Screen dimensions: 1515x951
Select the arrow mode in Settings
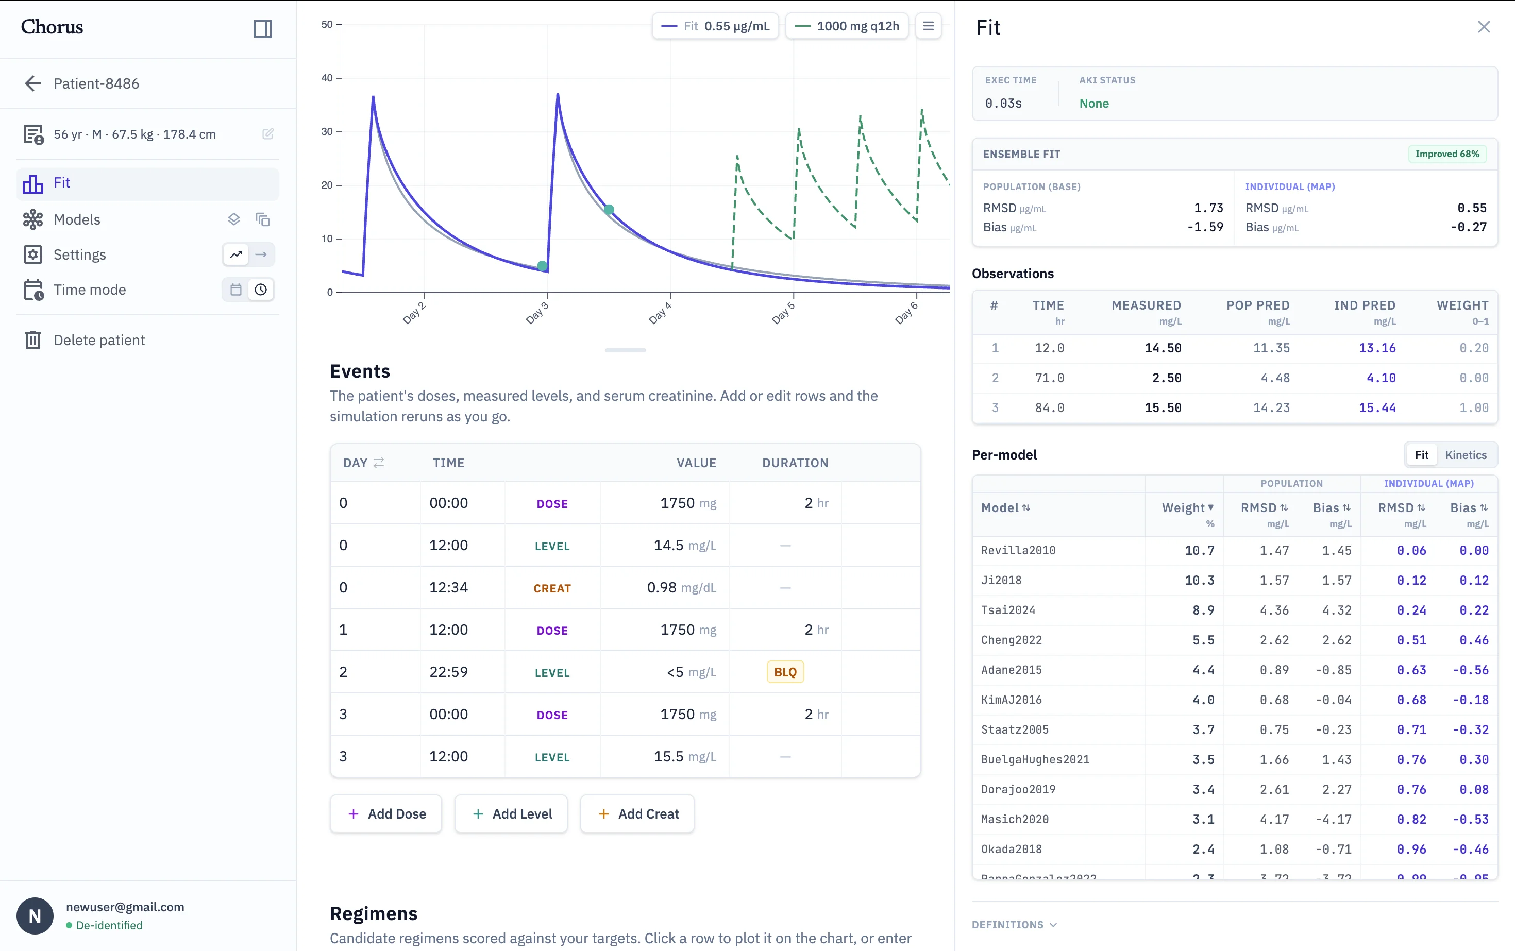pos(261,254)
